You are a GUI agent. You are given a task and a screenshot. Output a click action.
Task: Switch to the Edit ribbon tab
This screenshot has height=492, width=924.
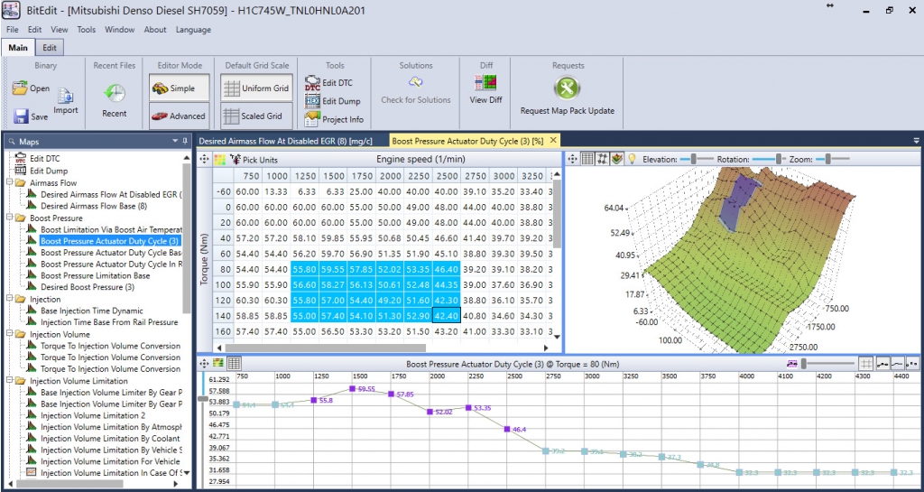51,48
